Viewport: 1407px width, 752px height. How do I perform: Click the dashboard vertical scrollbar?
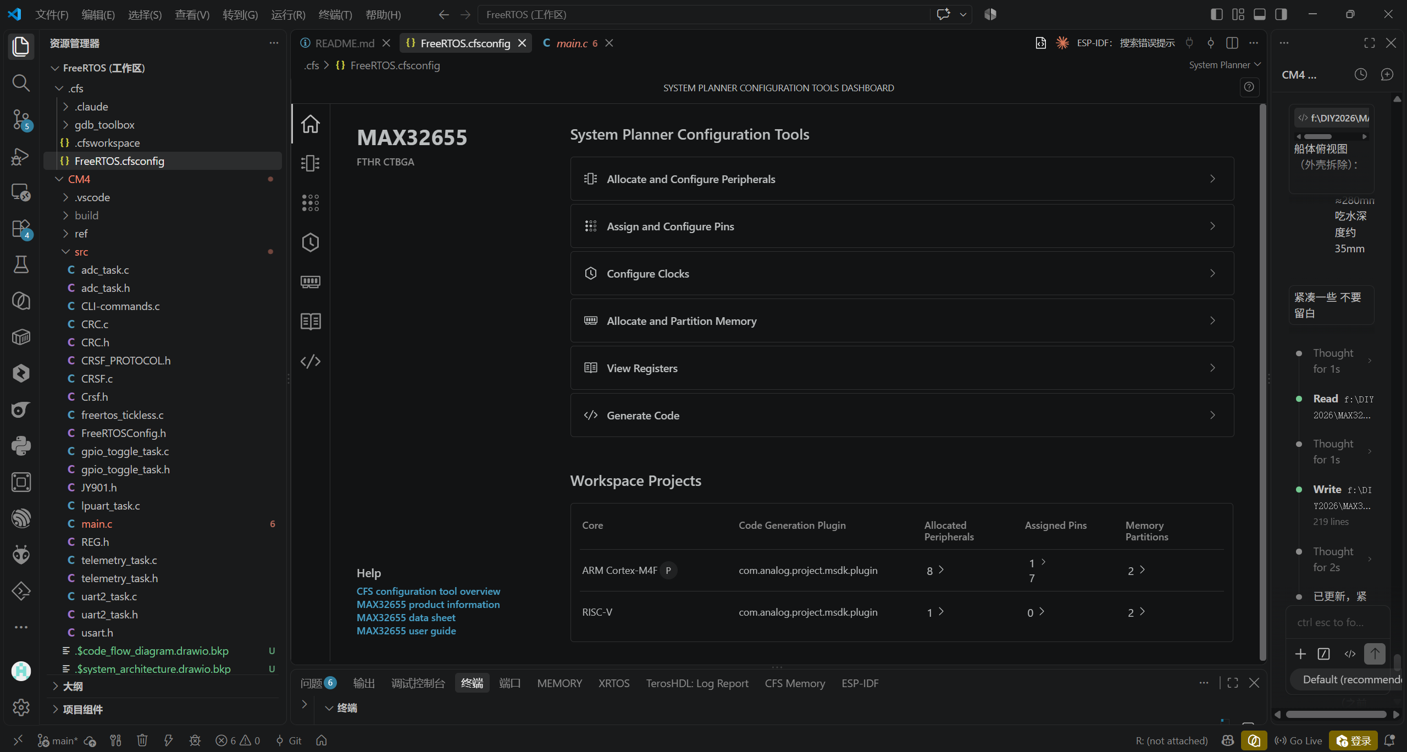tap(1262, 382)
